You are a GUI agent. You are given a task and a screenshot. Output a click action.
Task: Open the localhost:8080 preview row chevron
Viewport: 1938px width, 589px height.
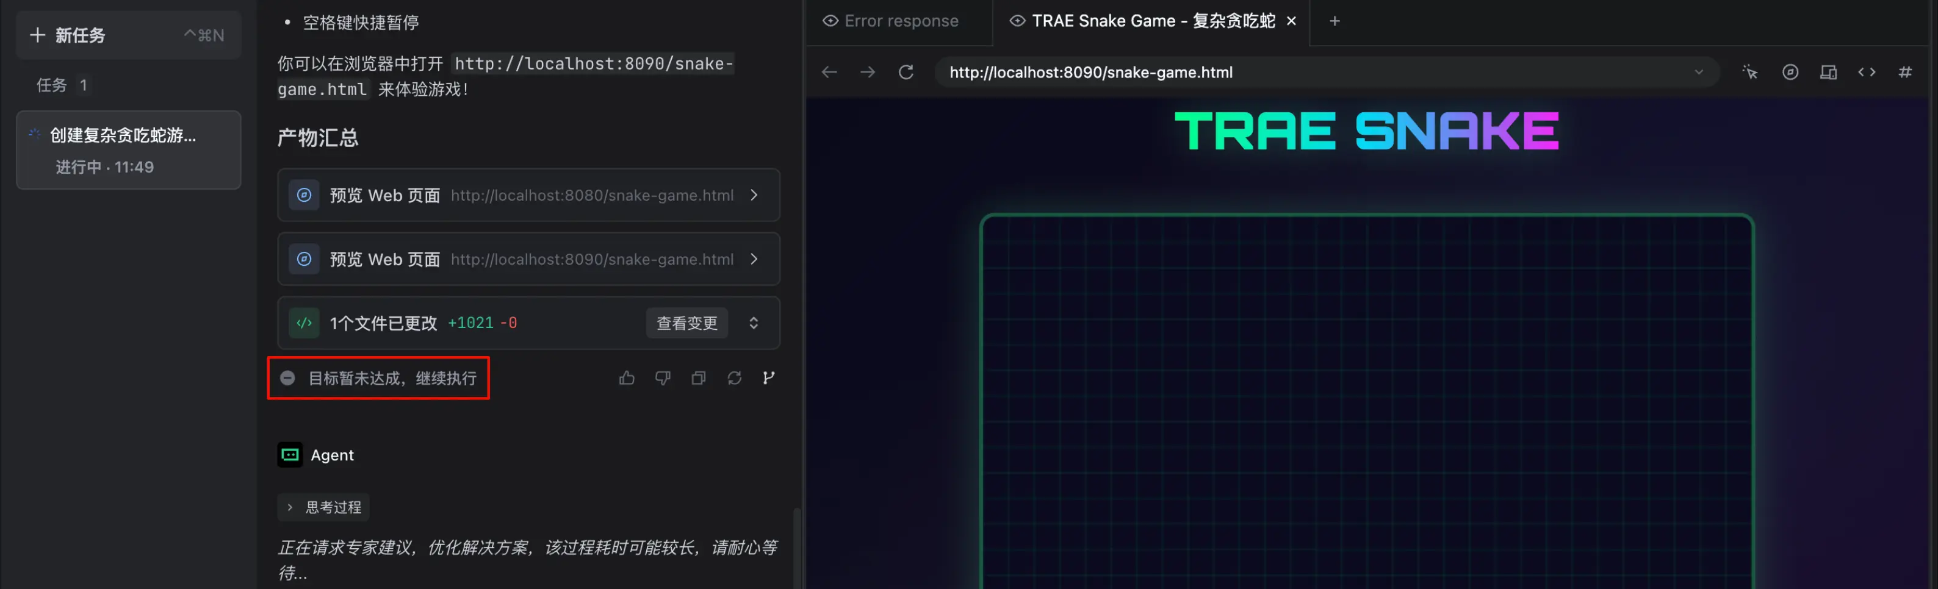754,195
